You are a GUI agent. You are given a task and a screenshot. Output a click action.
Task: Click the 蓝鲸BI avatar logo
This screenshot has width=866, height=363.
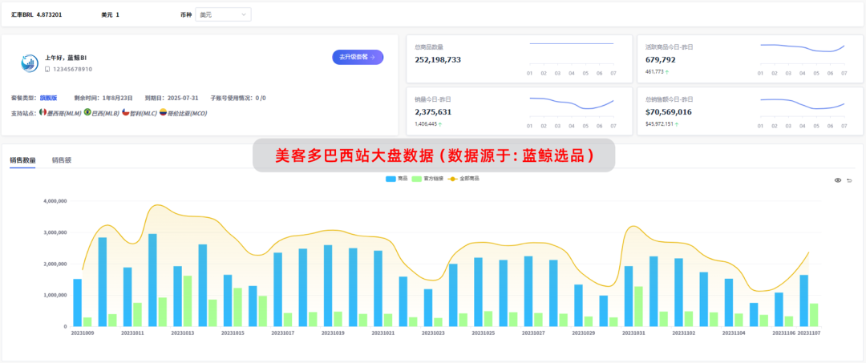(29, 63)
